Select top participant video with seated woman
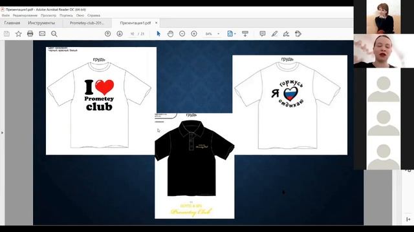 click(384, 17)
